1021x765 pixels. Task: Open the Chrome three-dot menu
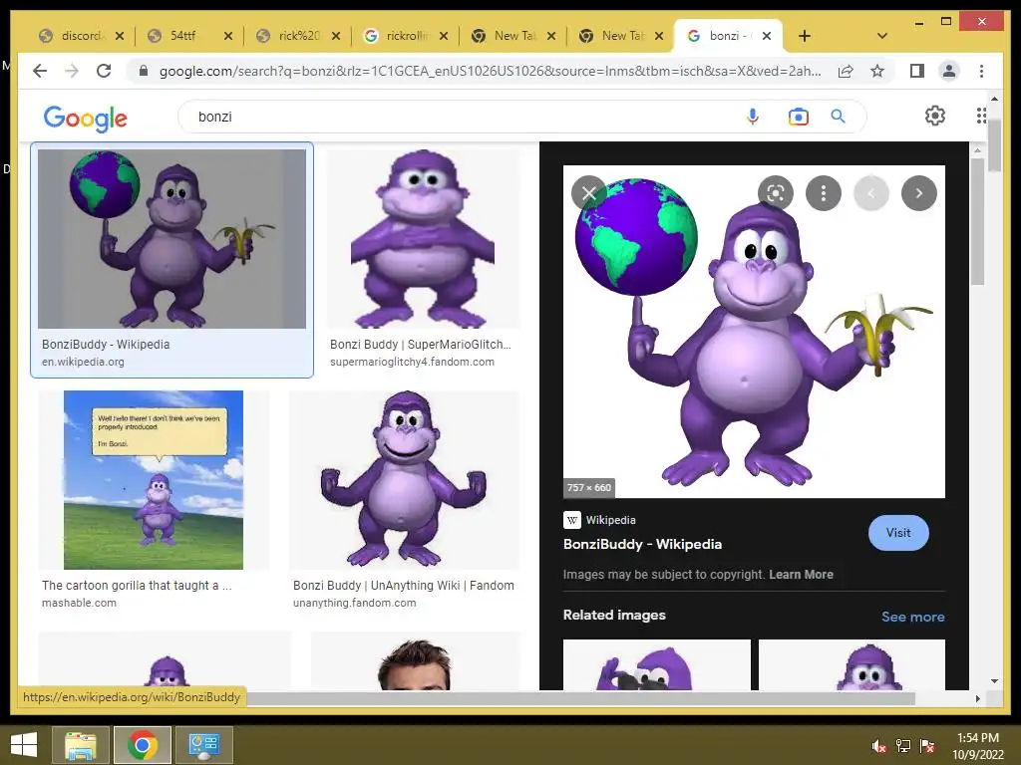click(981, 71)
